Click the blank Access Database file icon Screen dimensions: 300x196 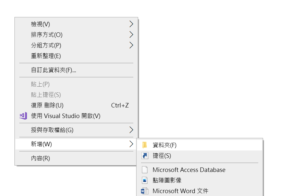click(x=145, y=170)
